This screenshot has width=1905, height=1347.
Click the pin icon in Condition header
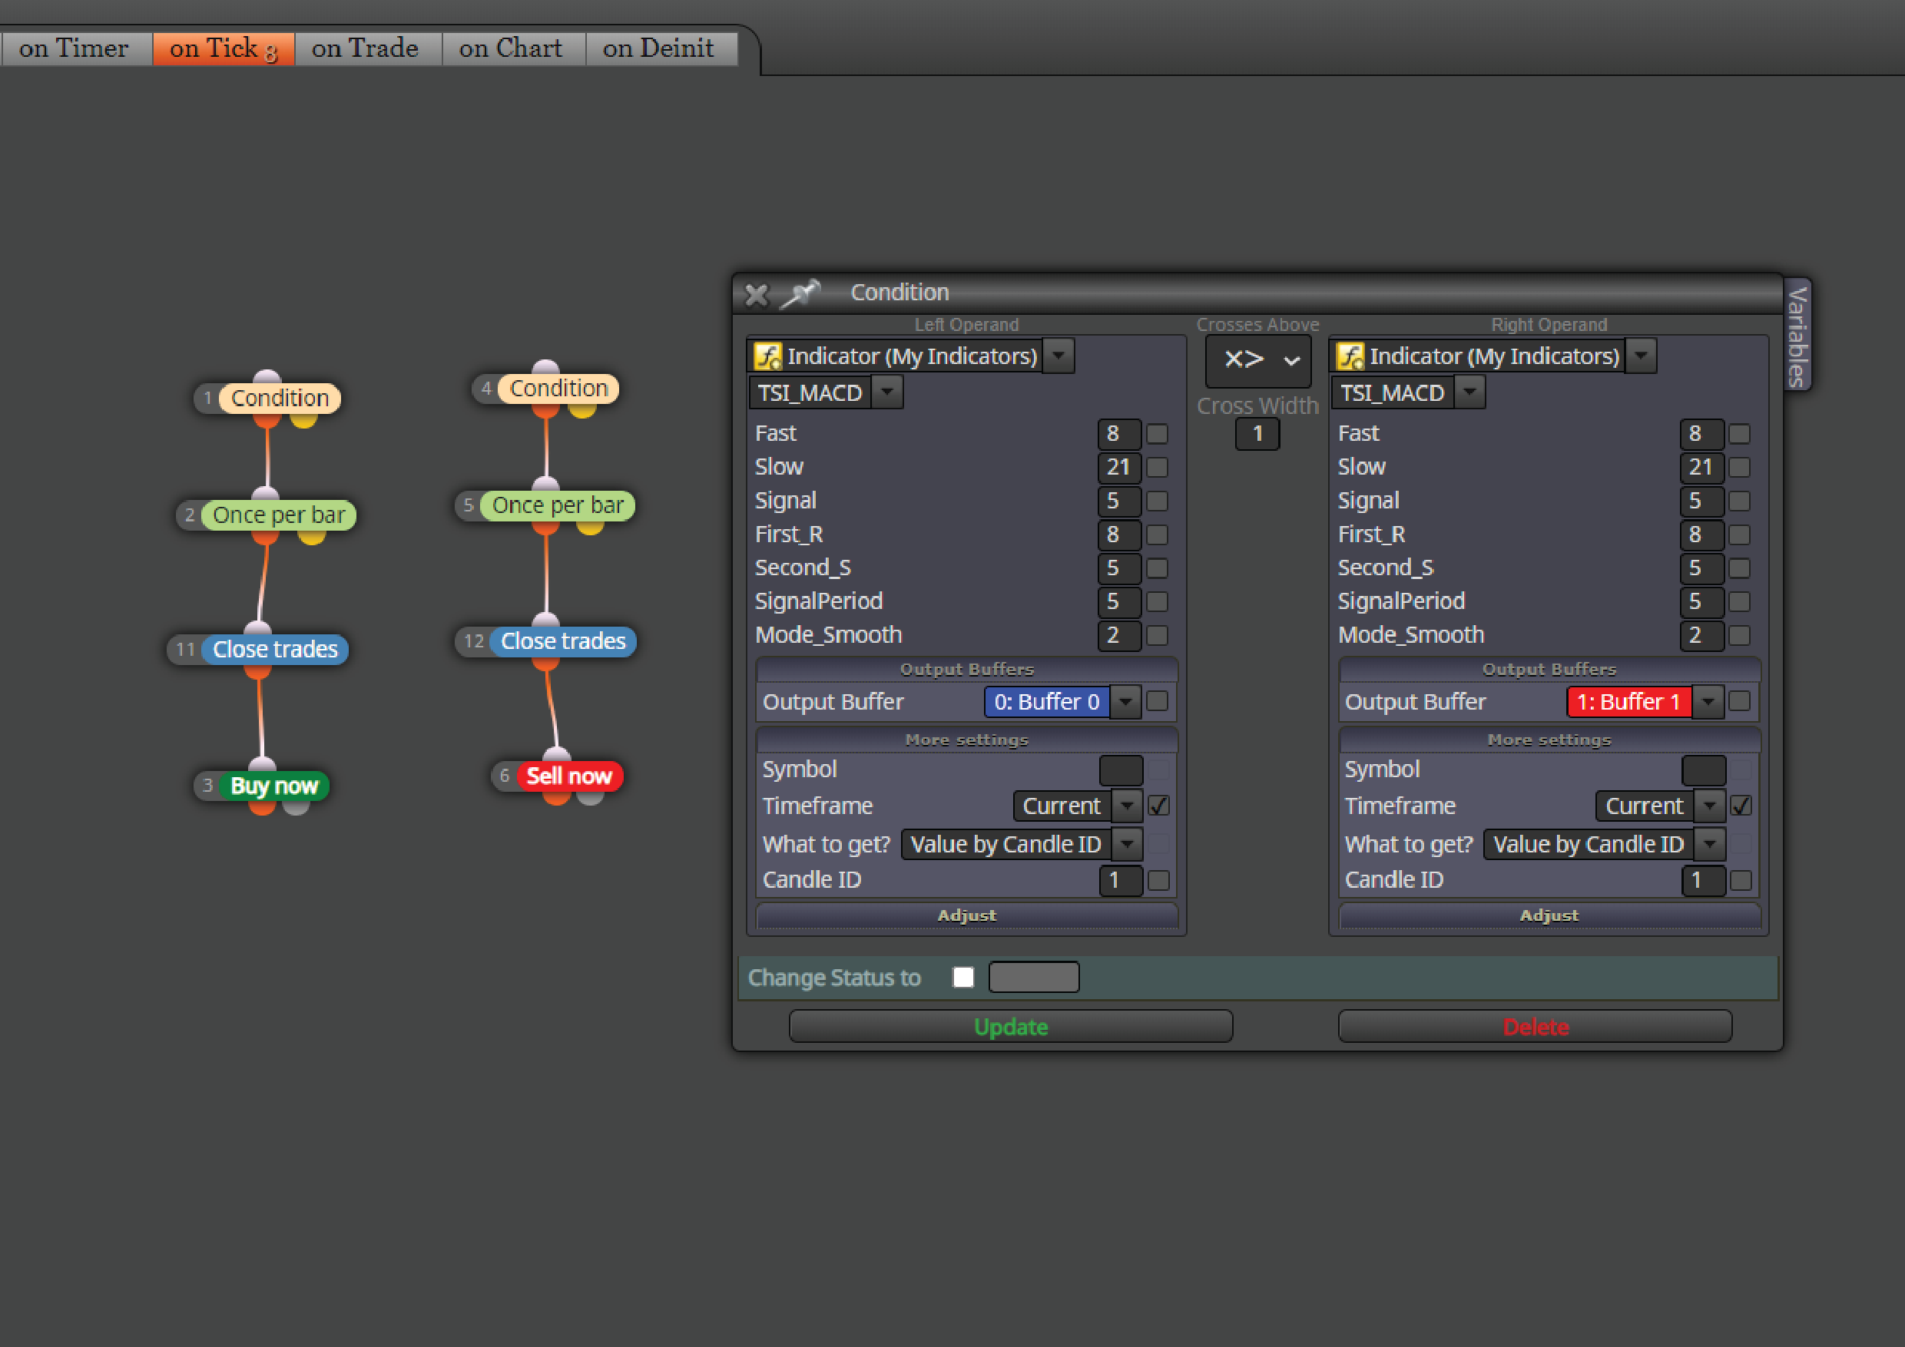(801, 293)
